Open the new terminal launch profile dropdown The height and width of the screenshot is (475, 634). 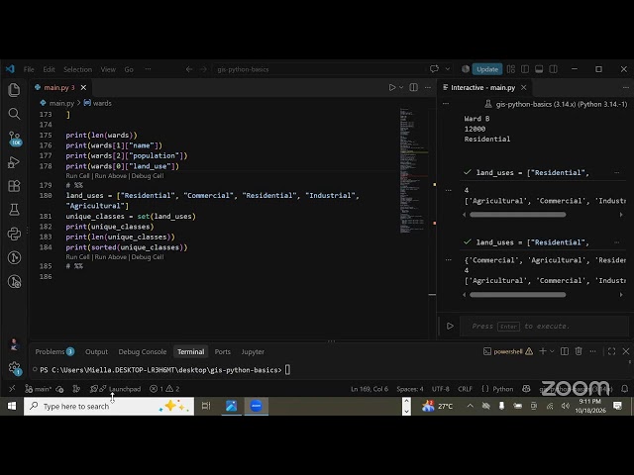pos(552,351)
